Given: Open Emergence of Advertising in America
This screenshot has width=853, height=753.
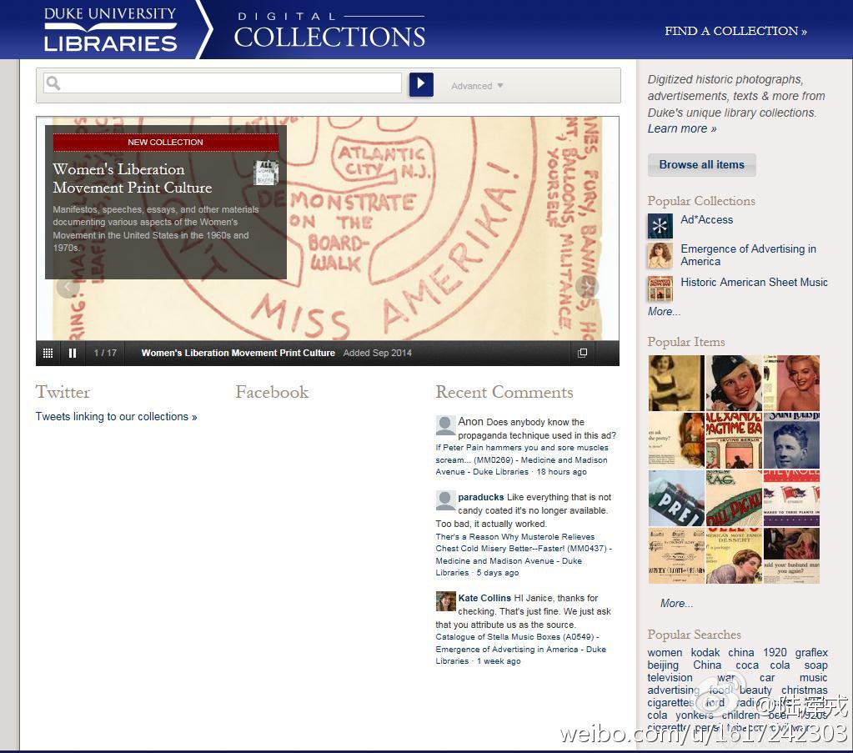Looking at the screenshot, I should click(749, 255).
